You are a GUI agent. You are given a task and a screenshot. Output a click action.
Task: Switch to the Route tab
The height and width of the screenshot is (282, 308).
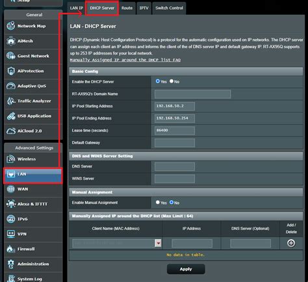(x=127, y=8)
